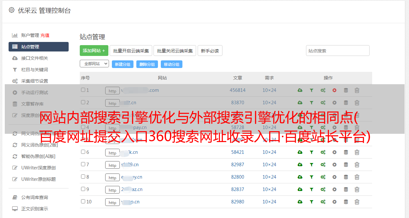Open 公有词库查询 in the sidebar

pos(35,197)
